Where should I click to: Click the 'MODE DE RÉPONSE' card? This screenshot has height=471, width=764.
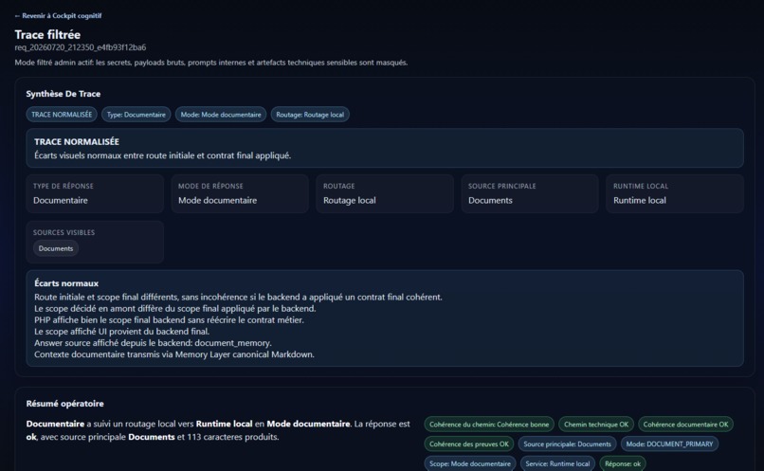[240, 193]
